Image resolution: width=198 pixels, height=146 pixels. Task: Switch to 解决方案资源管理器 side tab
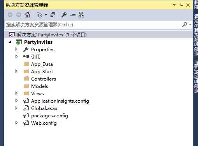coord(196,34)
